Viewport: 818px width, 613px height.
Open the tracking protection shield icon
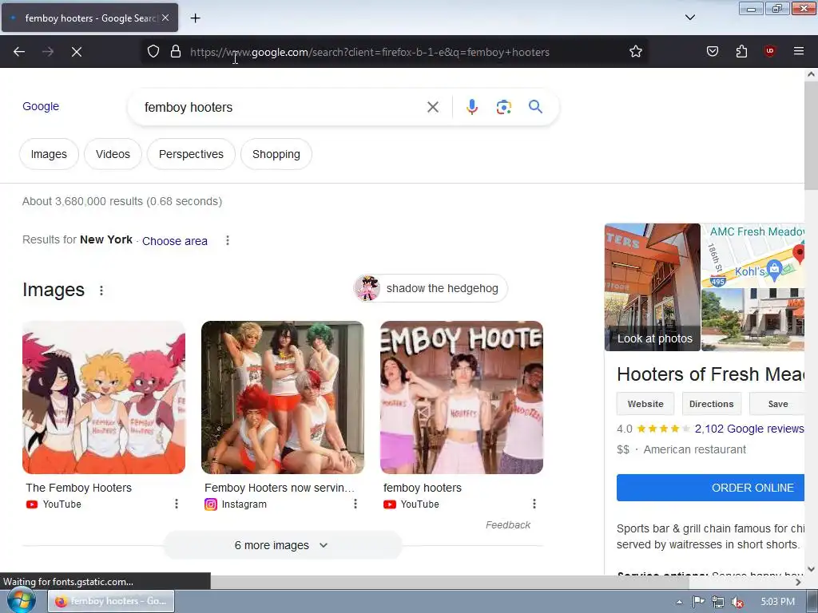[153, 51]
